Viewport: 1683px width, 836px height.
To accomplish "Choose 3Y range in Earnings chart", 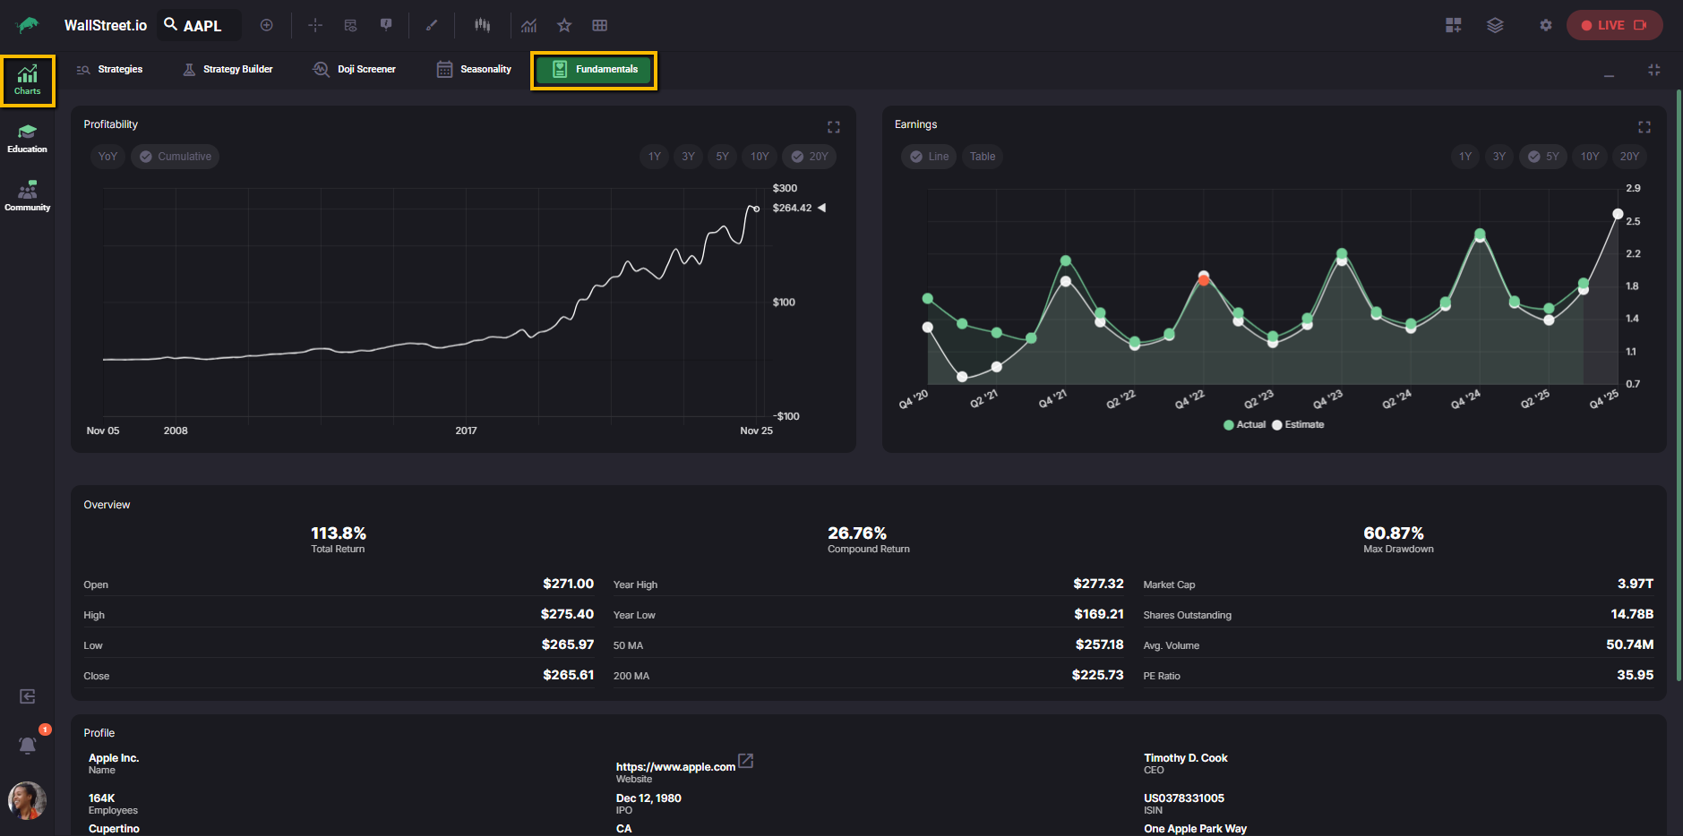I will tap(1498, 157).
